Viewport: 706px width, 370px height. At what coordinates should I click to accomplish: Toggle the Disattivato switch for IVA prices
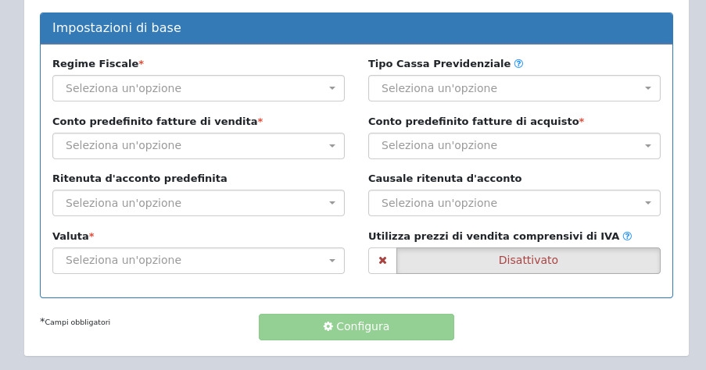pos(528,261)
